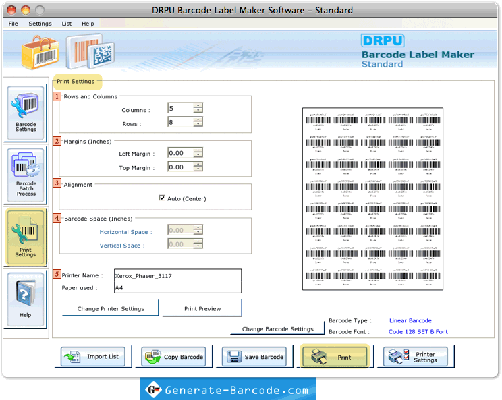Click Import List bottom button
Image resolution: width=502 pixels, height=400 pixels.
tap(93, 356)
